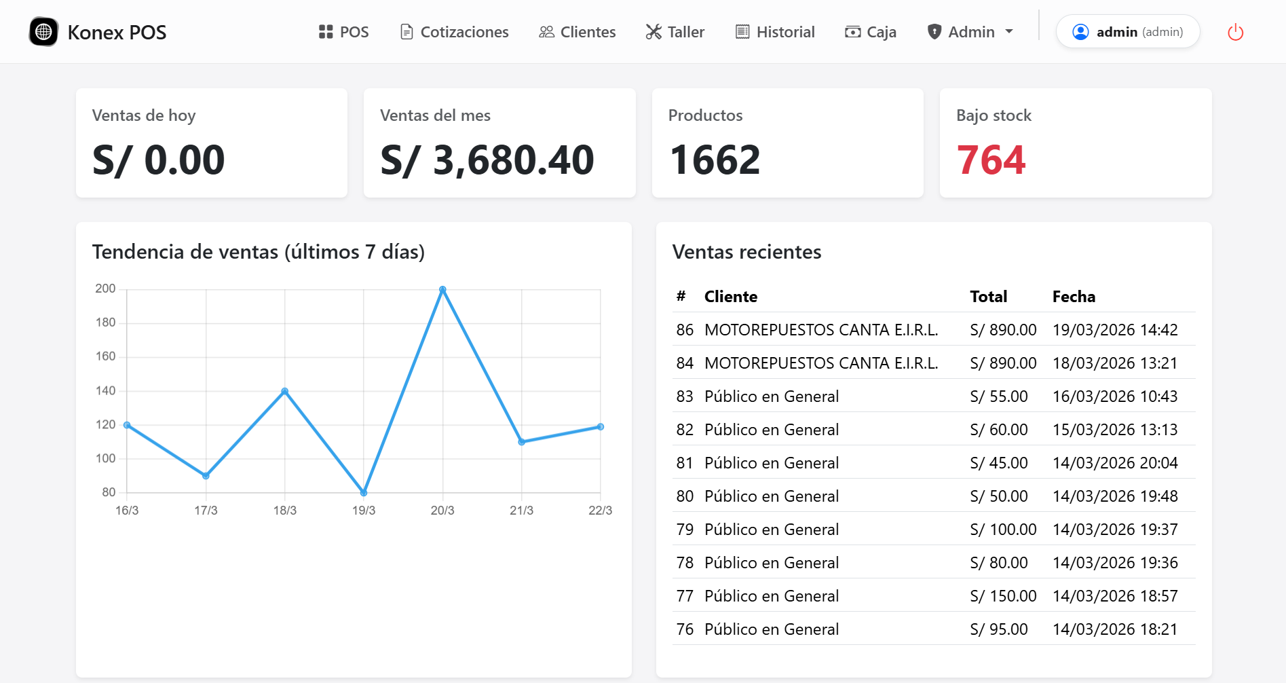Click the logout power icon

coord(1235,31)
